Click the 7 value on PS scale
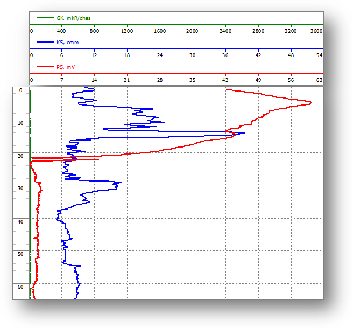Image resolution: width=353 pixels, height=328 pixels. click(62, 80)
